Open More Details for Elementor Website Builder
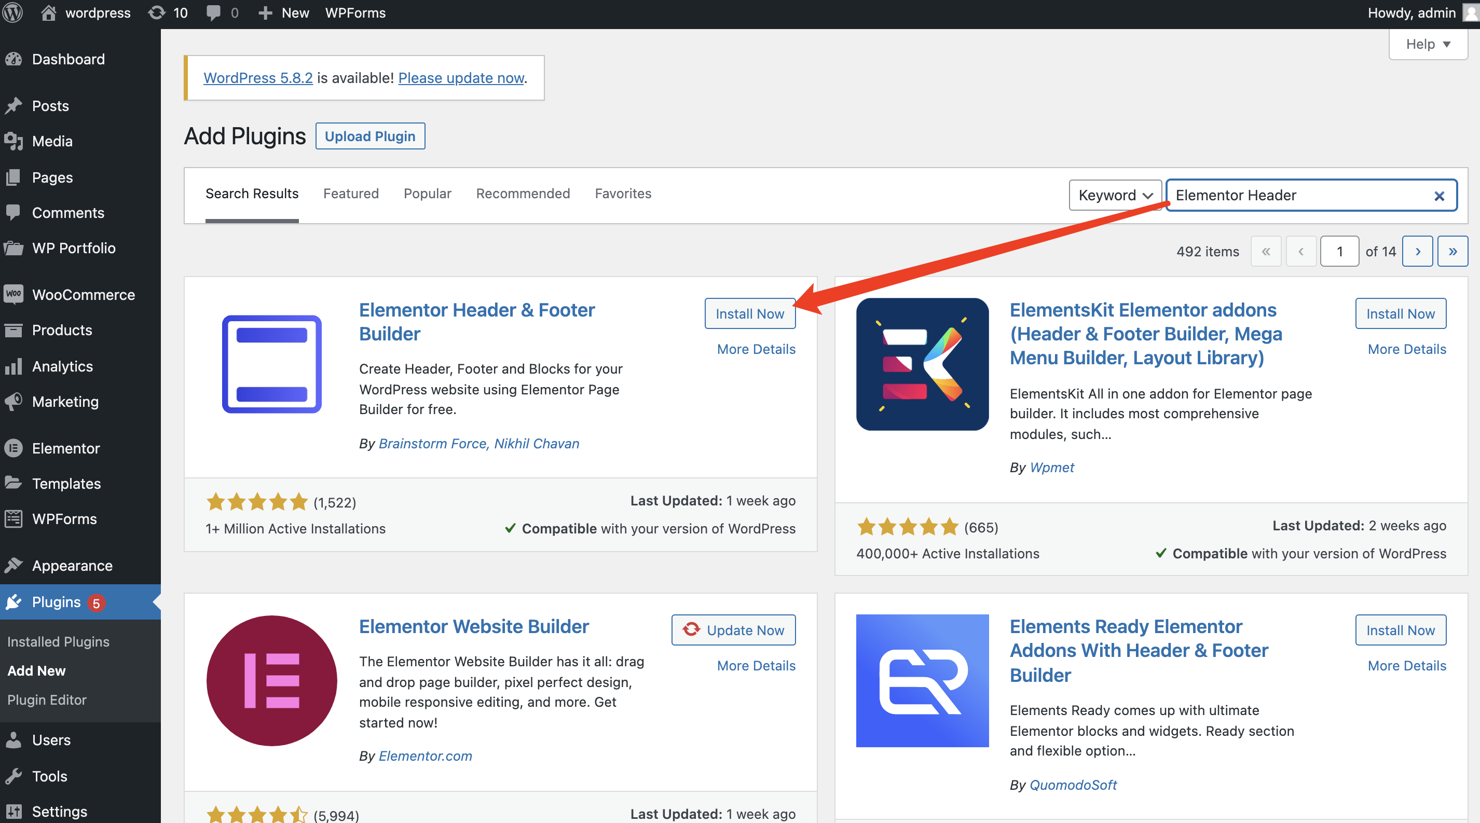This screenshot has width=1480, height=823. coord(756,666)
